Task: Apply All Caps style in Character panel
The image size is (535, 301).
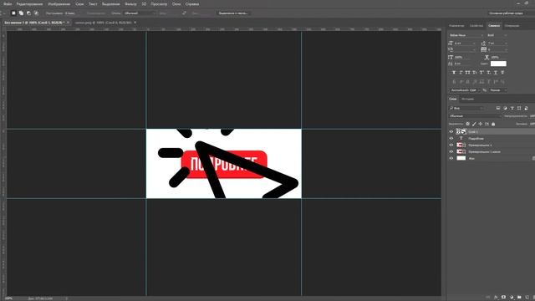Action: tap(467, 73)
